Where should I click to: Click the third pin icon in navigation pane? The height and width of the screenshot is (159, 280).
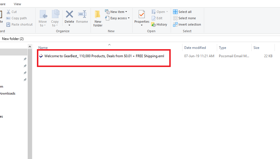[25, 73]
